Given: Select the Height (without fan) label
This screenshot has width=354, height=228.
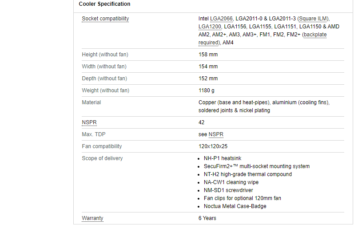Looking at the screenshot, I should coord(105,55).
